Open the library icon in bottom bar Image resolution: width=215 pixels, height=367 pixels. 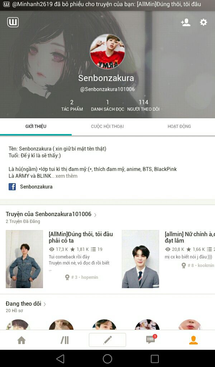click(64, 340)
